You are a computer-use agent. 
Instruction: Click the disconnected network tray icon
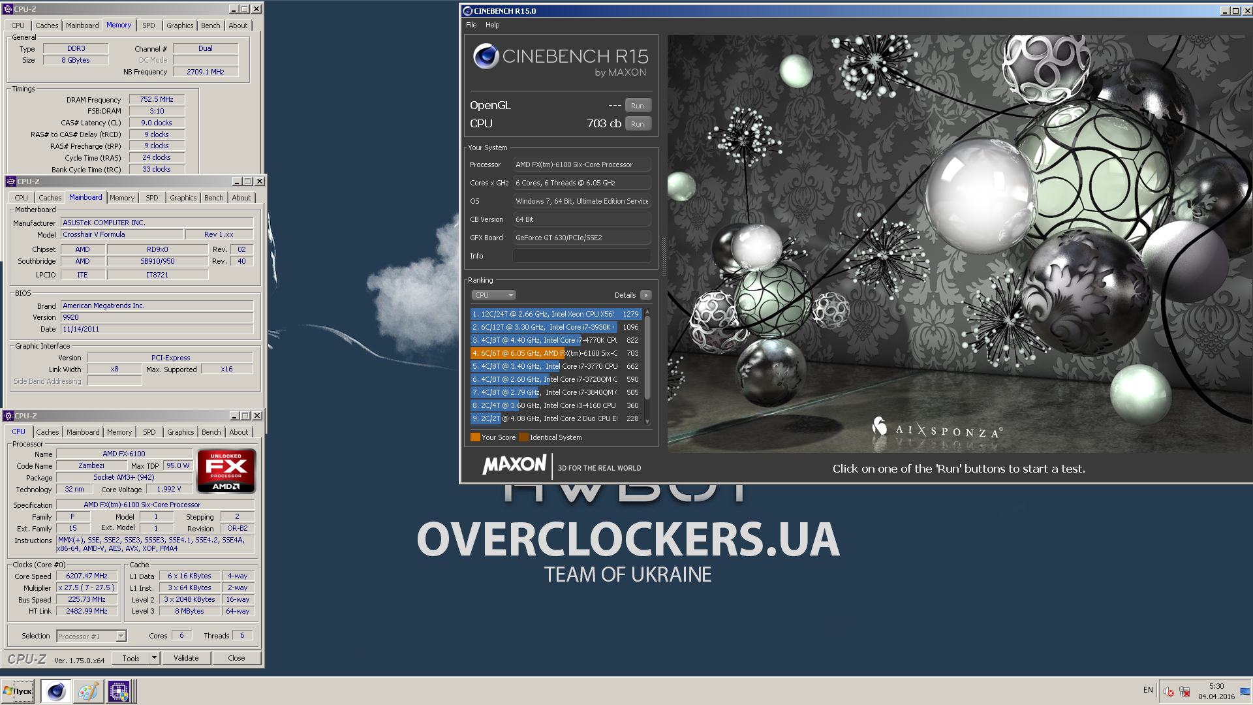1185,691
